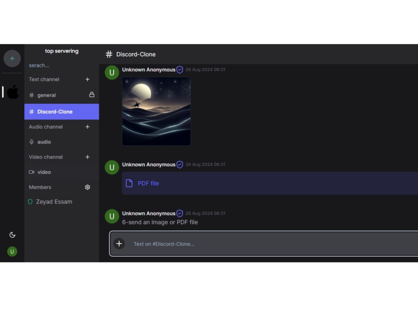Open the PDF file link
The image size is (418, 314).
pos(148,183)
